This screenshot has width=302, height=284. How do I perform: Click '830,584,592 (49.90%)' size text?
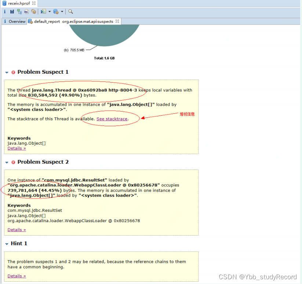coord(55,95)
